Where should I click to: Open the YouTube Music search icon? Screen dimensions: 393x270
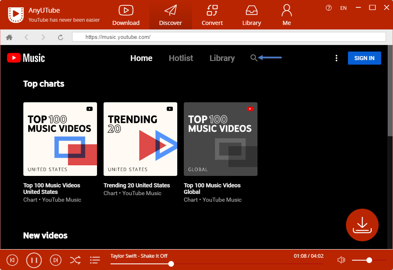(254, 58)
